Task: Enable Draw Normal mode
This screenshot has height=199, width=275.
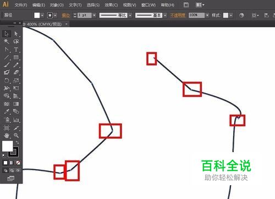Action: (x=5, y=170)
